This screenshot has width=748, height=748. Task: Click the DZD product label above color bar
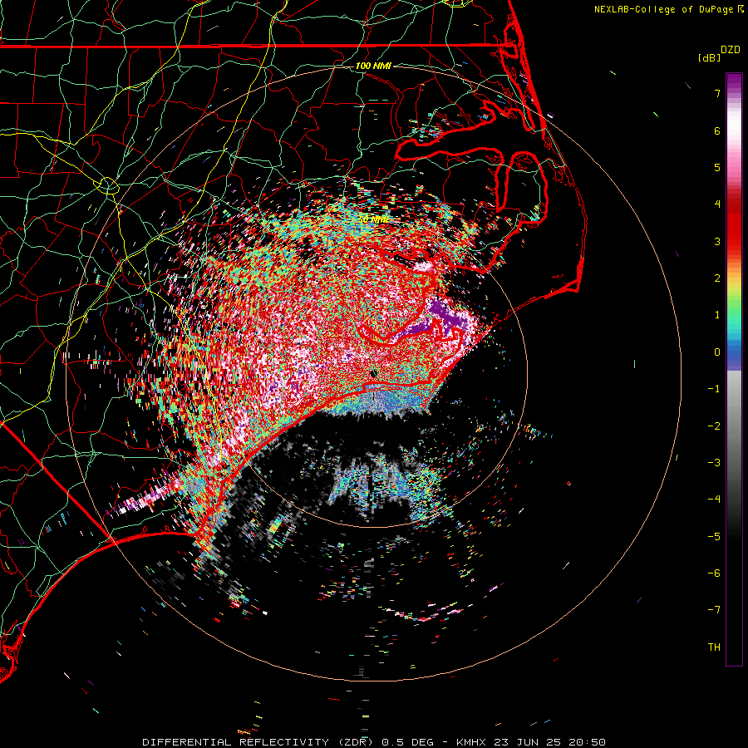(x=731, y=50)
